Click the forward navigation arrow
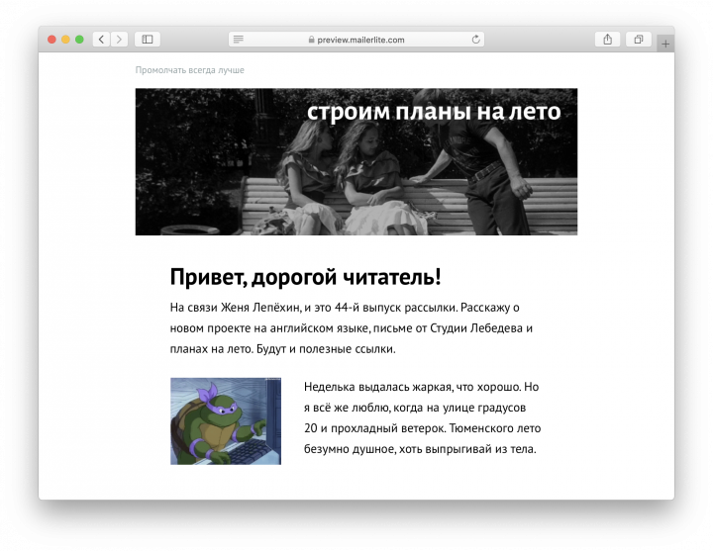 (x=120, y=40)
